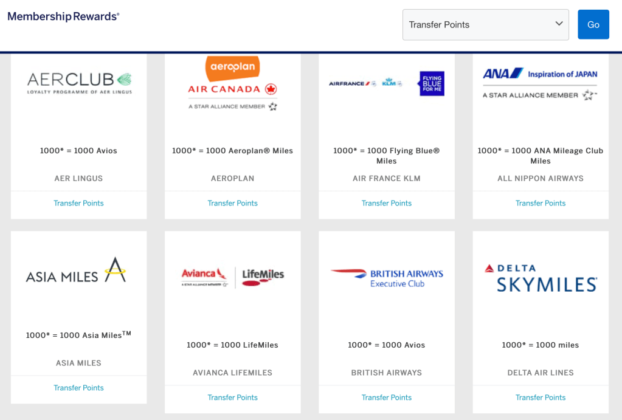The image size is (622, 420).
Task: Select Transfer Points under Aeroplan
Action: point(232,203)
